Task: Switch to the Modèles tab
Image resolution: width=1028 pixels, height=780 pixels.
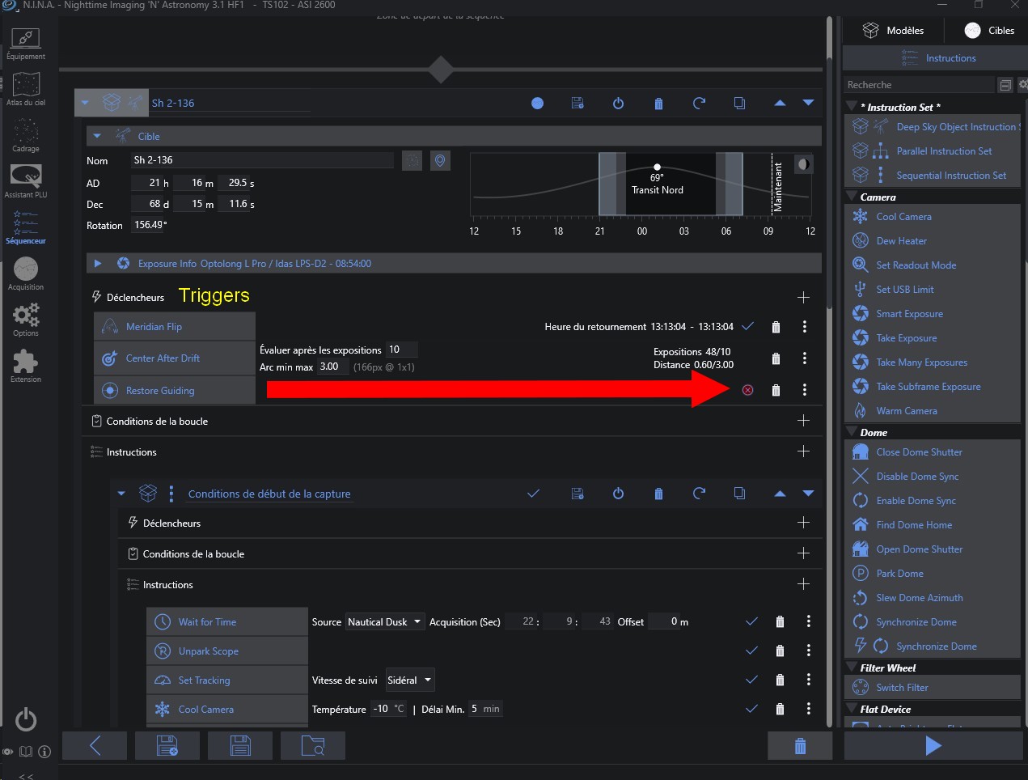Action: (893, 31)
